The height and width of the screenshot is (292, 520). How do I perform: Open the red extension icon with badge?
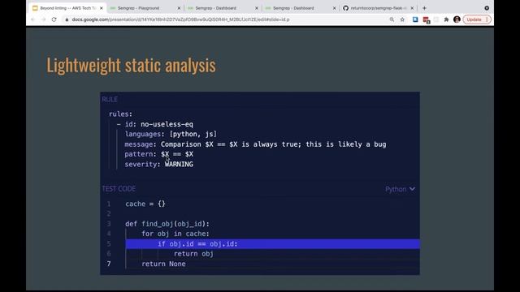[x=427, y=20]
